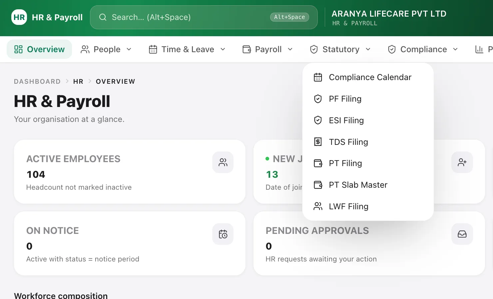This screenshot has width=493, height=299.
Task: Choose PT Slab Master
Action: 368,185
